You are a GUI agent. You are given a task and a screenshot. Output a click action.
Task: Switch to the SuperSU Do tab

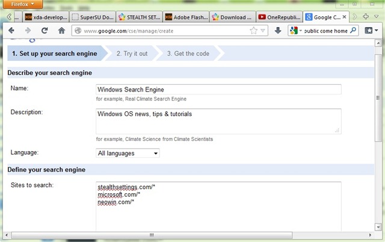click(x=92, y=17)
